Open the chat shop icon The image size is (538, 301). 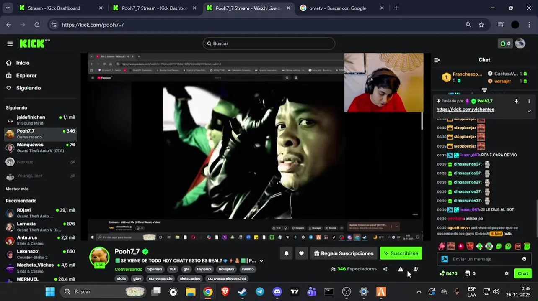pos(468,273)
